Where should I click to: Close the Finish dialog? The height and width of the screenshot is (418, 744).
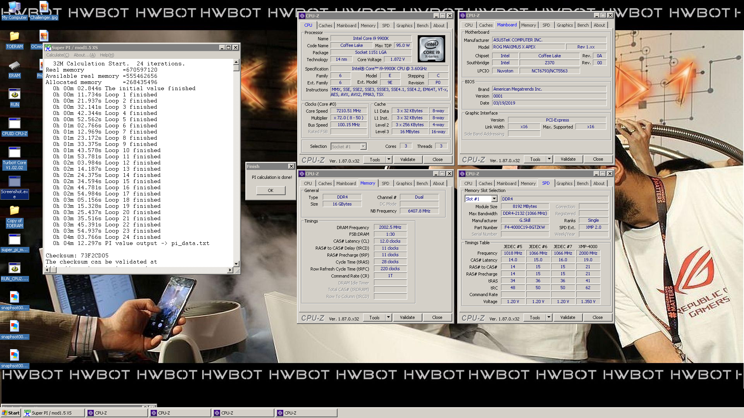291,166
